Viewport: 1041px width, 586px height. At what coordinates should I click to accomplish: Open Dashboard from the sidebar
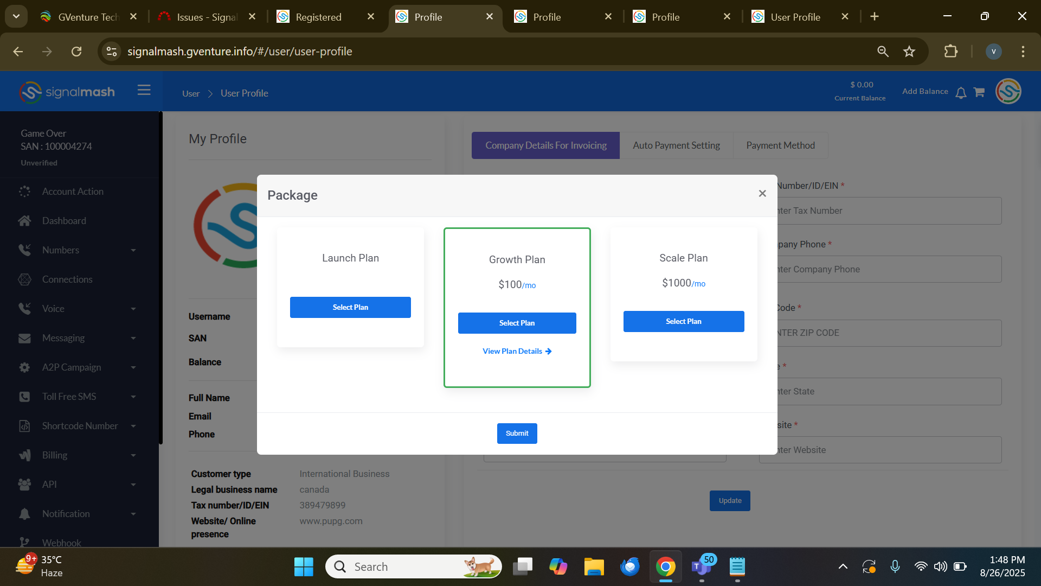64,221
